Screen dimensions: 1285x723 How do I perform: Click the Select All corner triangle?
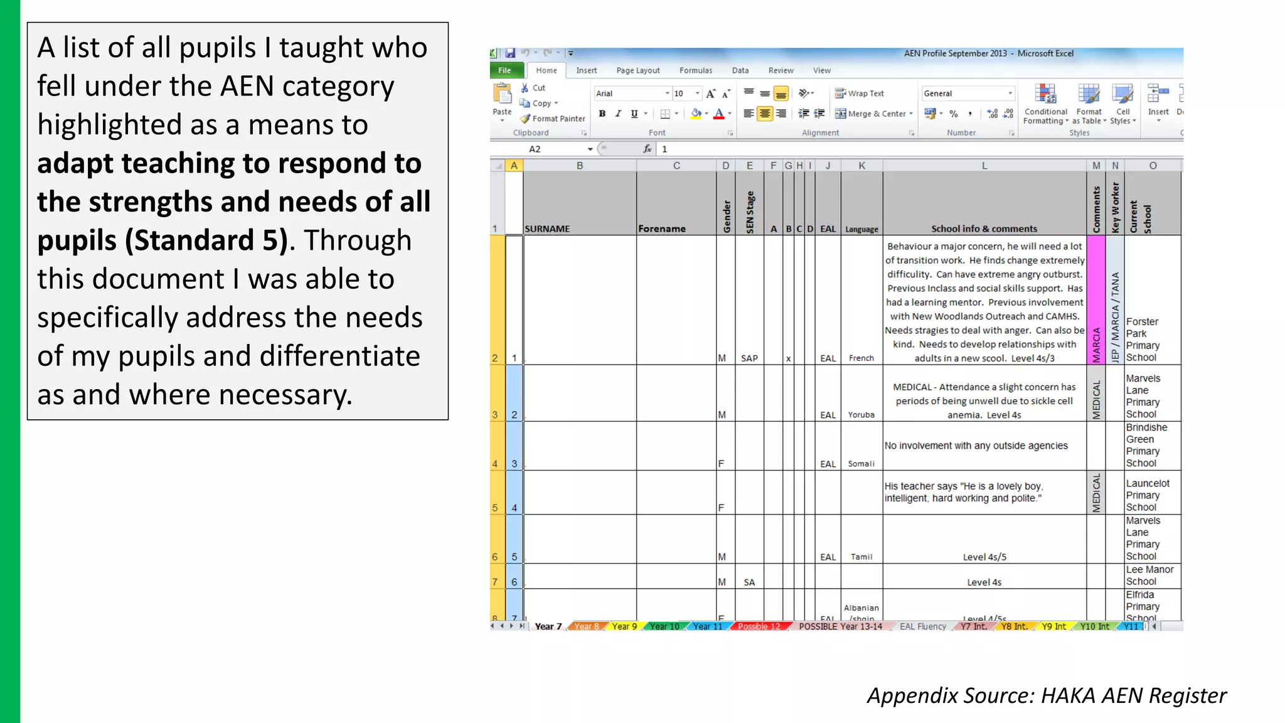pos(498,166)
